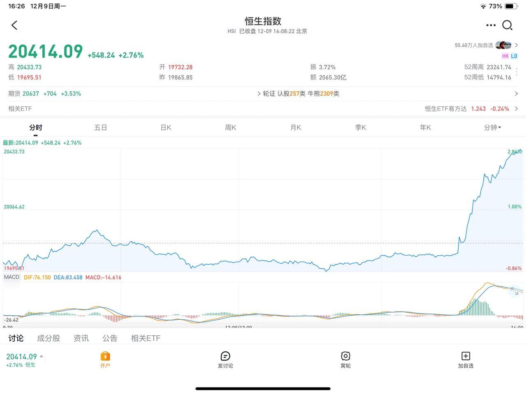Tap the MACD:-14.616 readout
Image resolution: width=526 pixels, height=394 pixels.
coord(104,277)
